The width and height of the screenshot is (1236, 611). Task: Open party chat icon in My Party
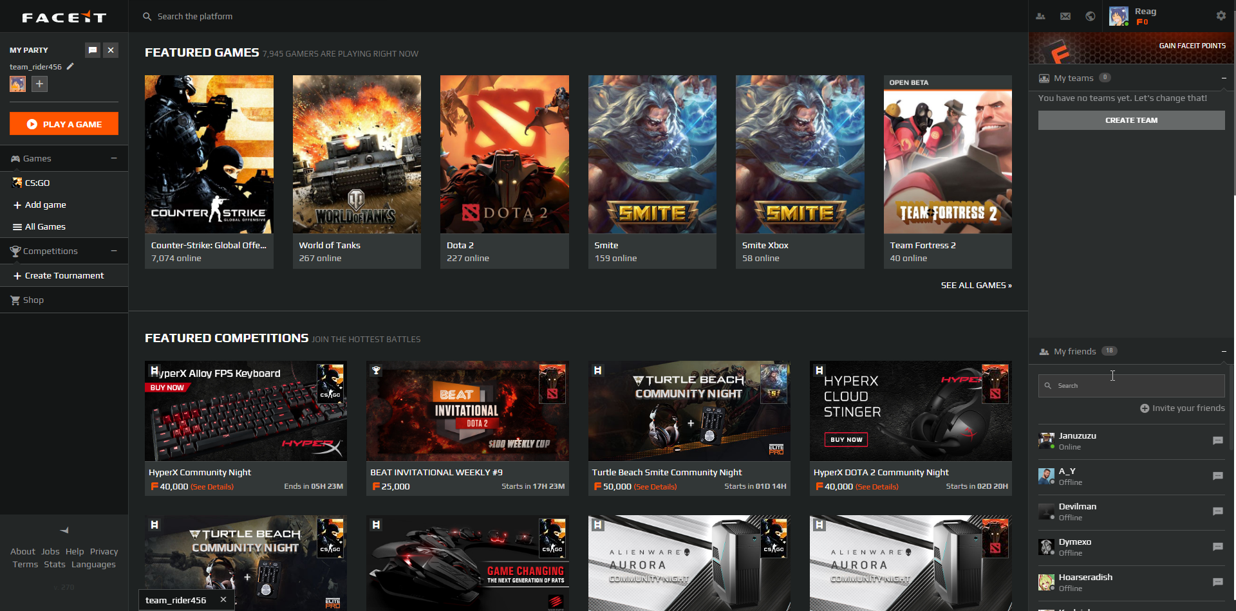tap(93, 50)
